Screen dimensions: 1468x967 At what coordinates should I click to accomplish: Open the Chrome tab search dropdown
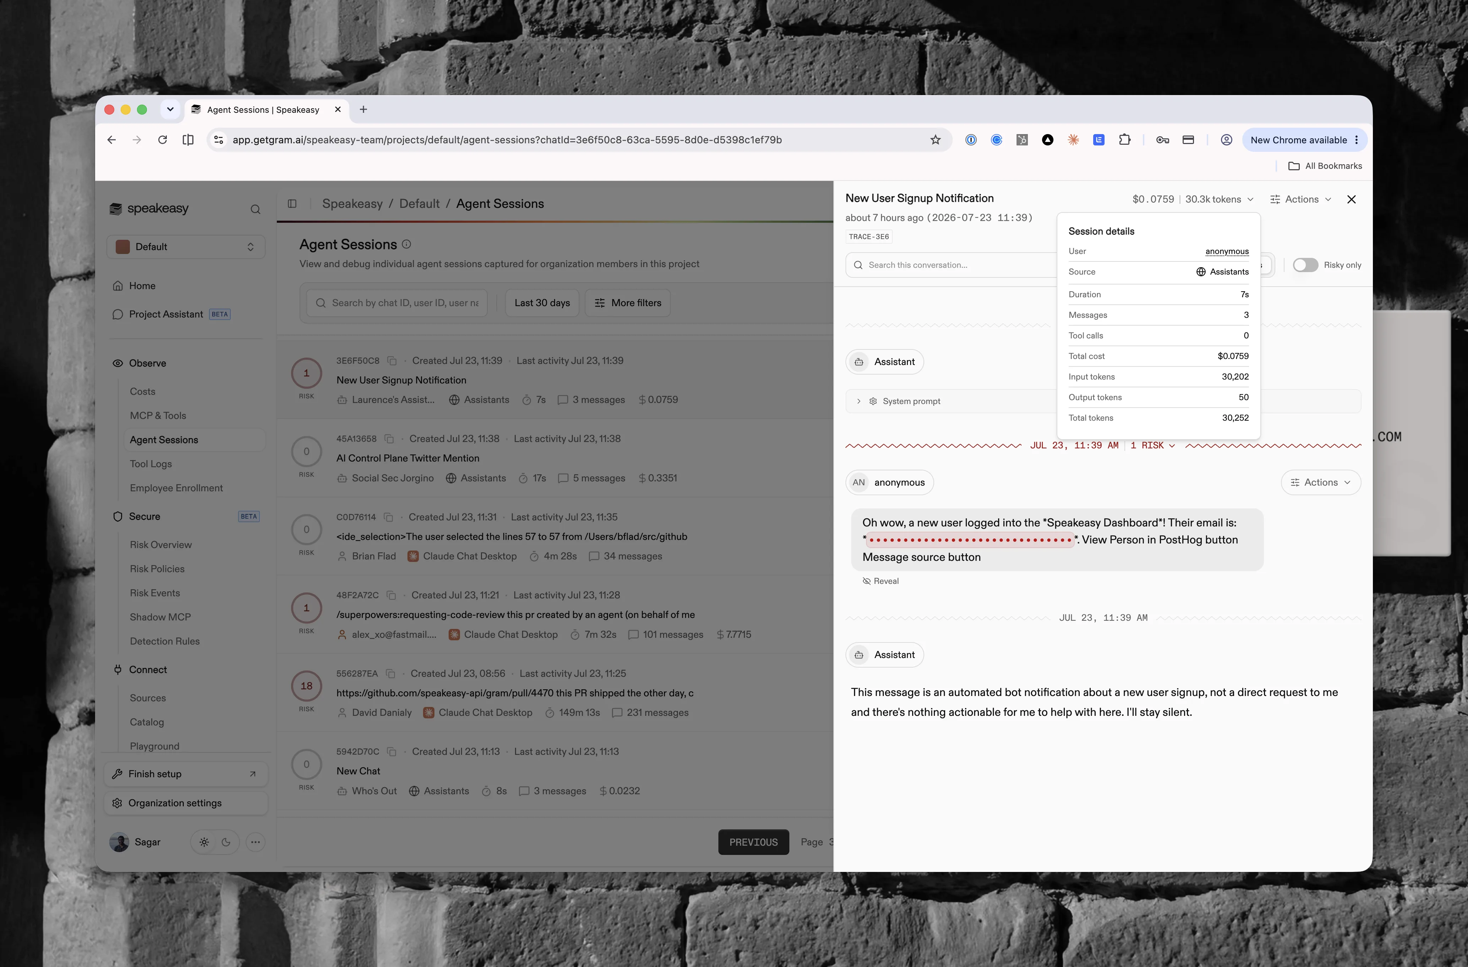[170, 109]
